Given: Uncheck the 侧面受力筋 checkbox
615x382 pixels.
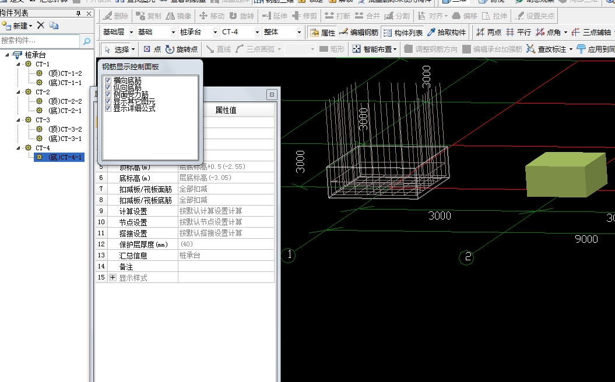Looking at the screenshot, I should point(108,94).
